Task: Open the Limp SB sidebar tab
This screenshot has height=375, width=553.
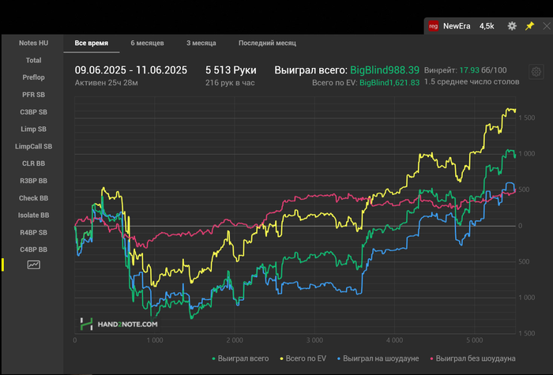Action: click(33, 129)
